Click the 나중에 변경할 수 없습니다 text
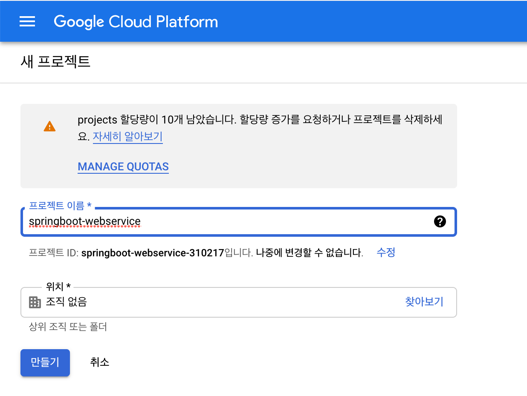 (310, 253)
